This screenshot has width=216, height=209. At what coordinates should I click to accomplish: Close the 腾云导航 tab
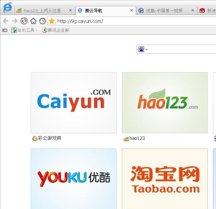tap(131, 11)
